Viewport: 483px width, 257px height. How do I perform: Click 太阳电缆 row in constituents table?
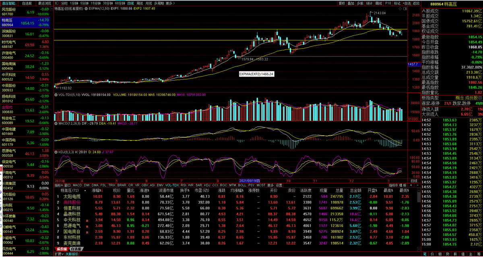click(237, 196)
